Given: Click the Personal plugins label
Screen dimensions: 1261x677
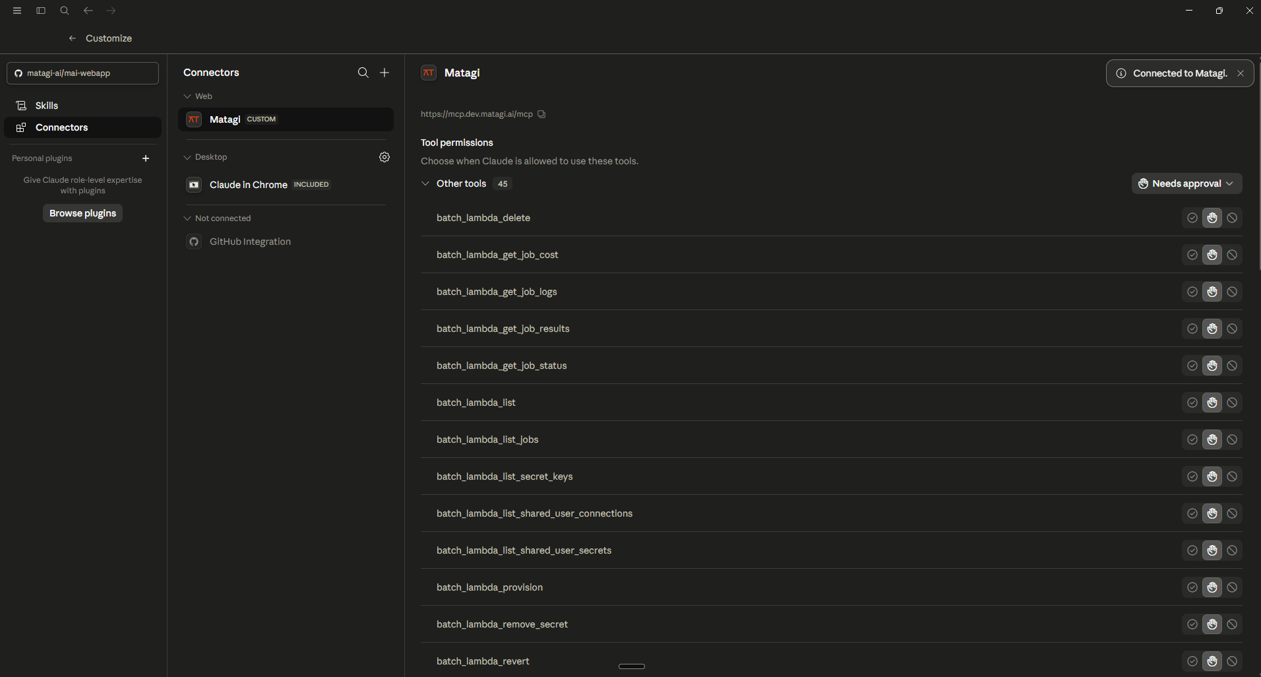Looking at the screenshot, I should (42, 158).
